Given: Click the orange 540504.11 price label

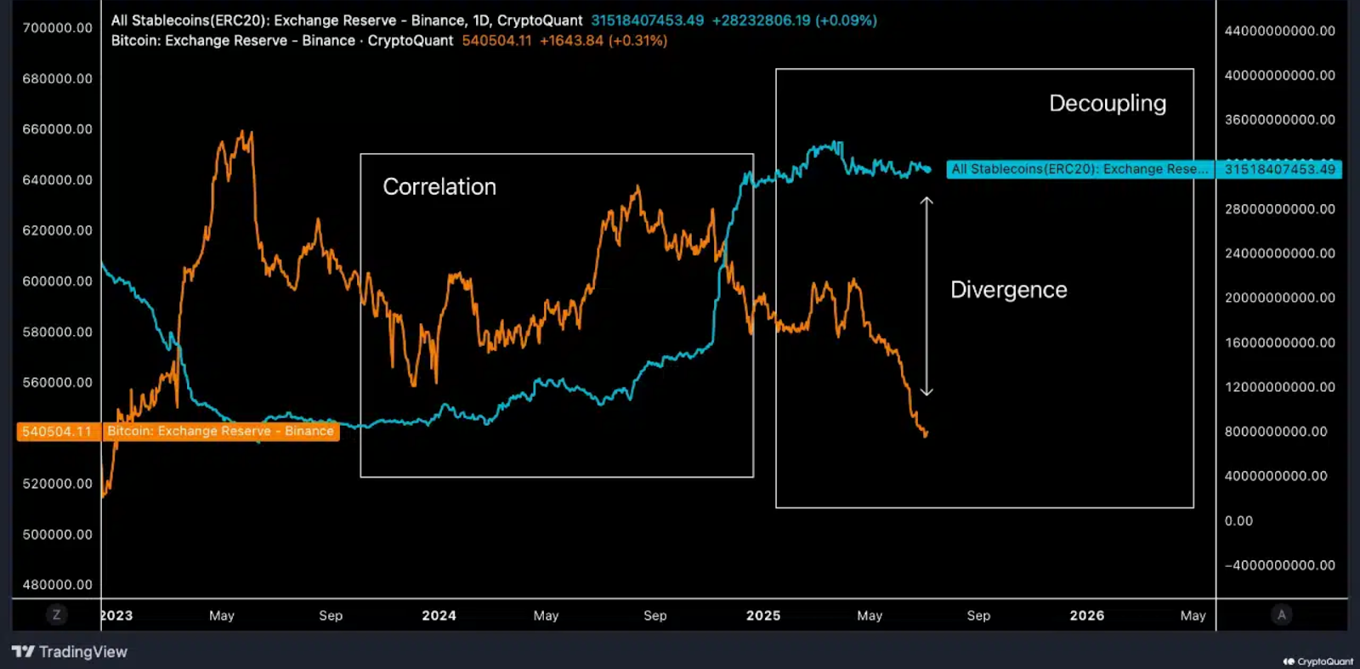Looking at the screenshot, I should (x=57, y=432).
